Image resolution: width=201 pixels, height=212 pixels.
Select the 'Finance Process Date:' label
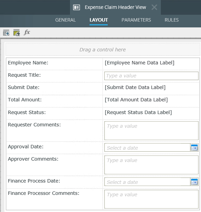pos(34,181)
